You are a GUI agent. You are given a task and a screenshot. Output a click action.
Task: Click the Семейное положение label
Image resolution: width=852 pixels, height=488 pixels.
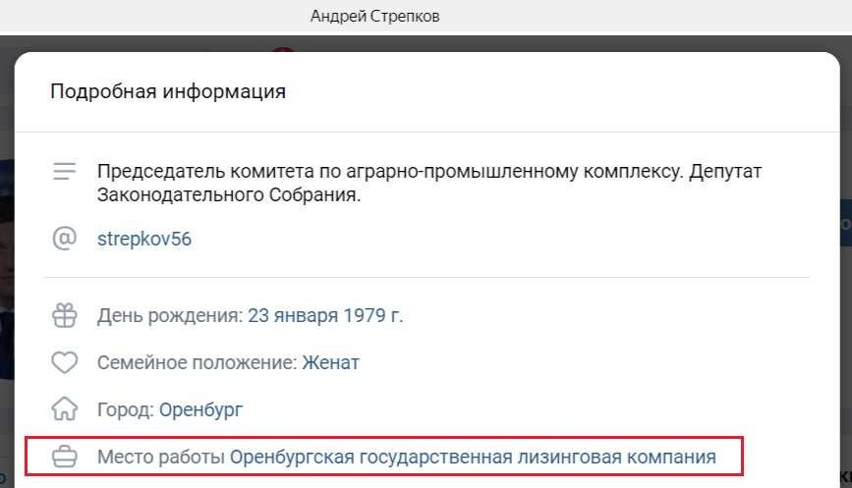pyautogui.click(x=197, y=363)
